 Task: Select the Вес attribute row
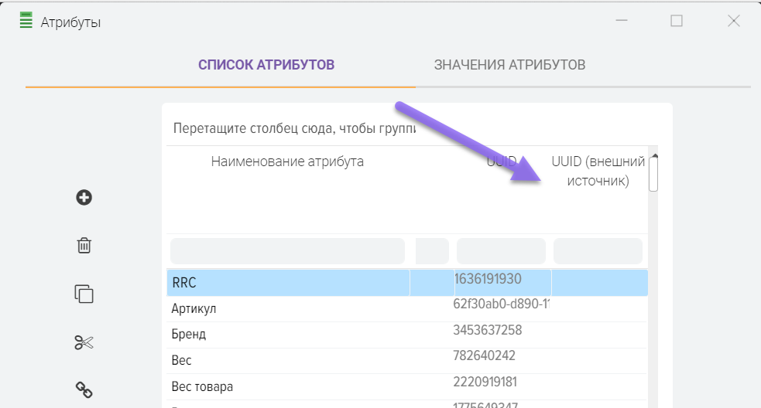click(287, 360)
